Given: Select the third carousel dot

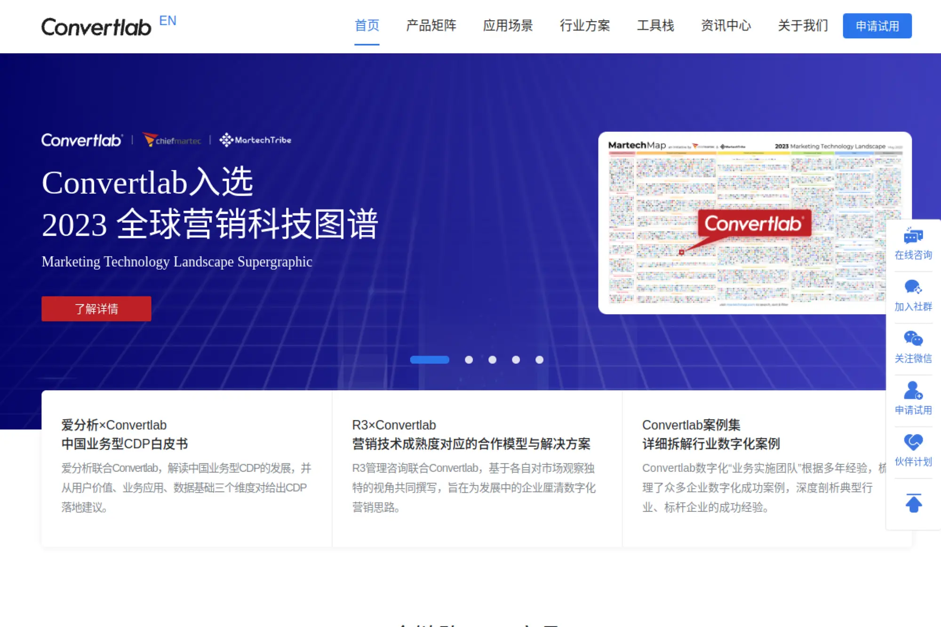Looking at the screenshot, I should [x=493, y=360].
